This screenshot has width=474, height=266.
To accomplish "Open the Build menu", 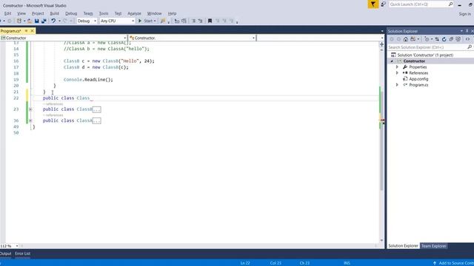I will pyautogui.click(x=54, y=13).
